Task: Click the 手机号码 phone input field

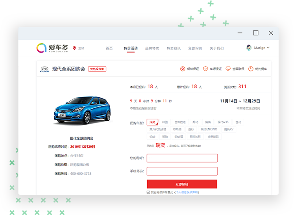Action: coord(182,171)
